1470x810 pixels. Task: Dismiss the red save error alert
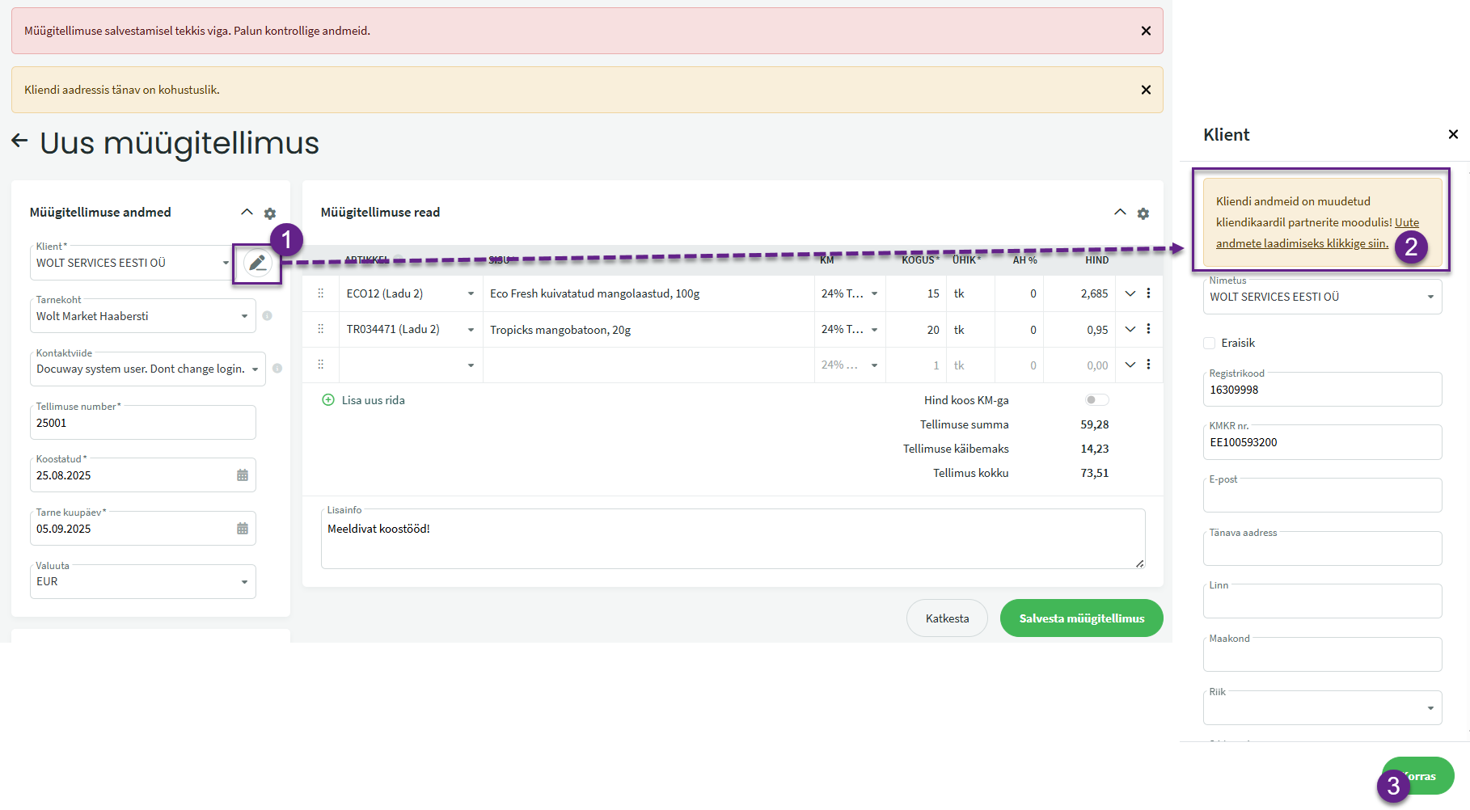[1146, 31]
